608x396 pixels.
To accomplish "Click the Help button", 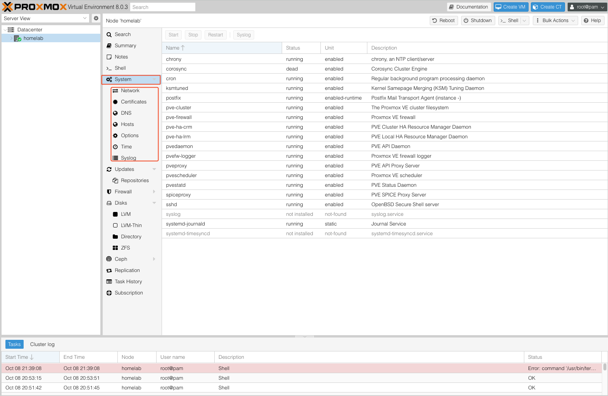I will 592,21.
